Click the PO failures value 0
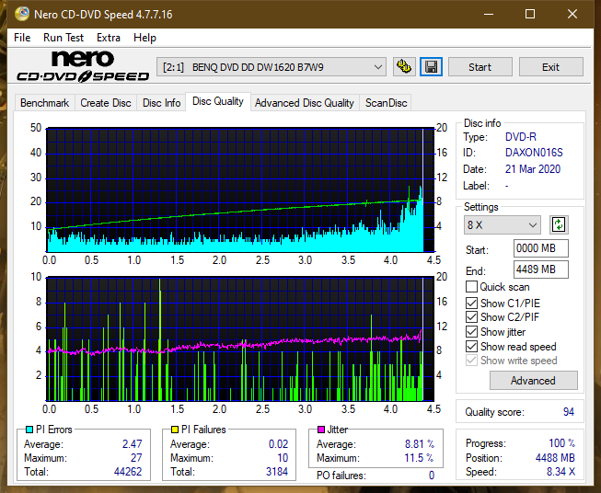The width and height of the screenshot is (601, 493). click(432, 476)
